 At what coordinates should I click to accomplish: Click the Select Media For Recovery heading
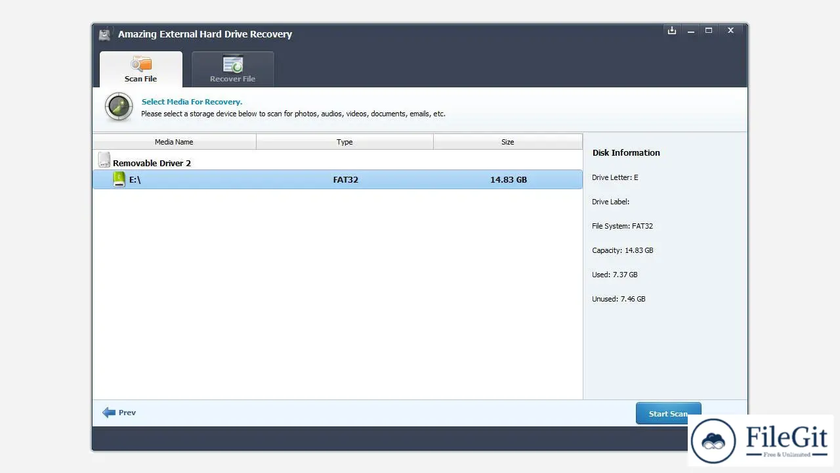pos(192,102)
